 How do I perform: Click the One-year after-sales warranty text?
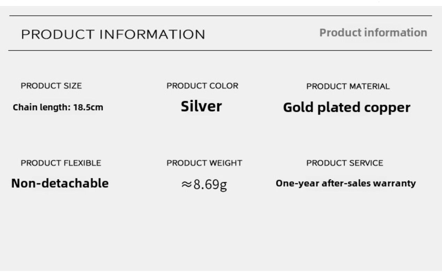pyautogui.click(x=346, y=183)
